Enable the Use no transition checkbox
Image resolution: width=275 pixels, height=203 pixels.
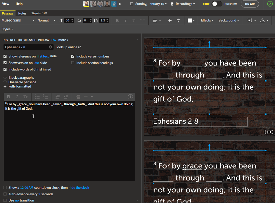[5, 200]
